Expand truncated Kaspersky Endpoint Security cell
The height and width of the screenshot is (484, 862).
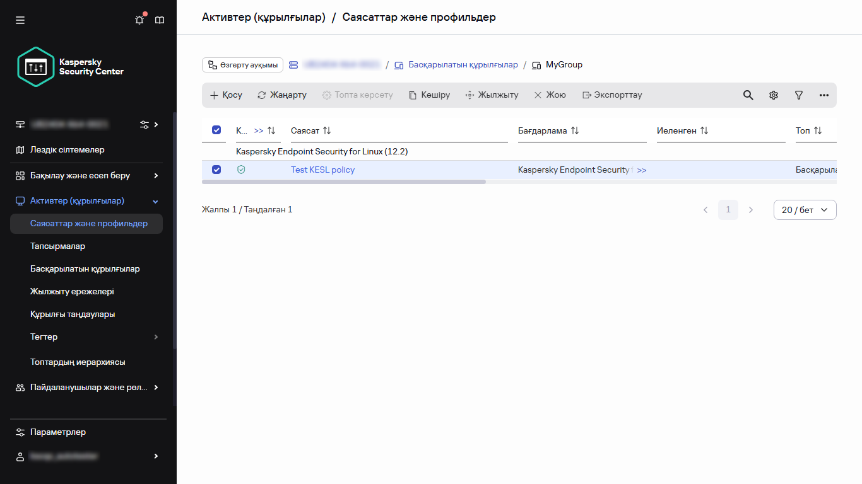coord(642,170)
